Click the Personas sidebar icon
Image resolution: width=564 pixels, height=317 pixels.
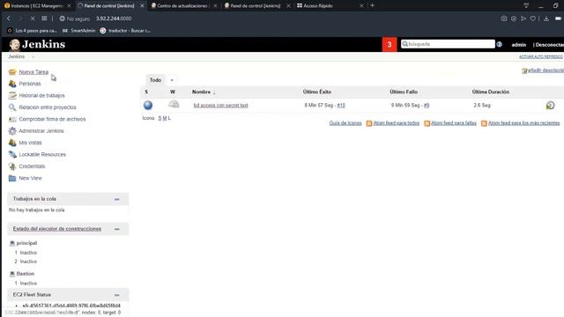pyautogui.click(x=12, y=84)
